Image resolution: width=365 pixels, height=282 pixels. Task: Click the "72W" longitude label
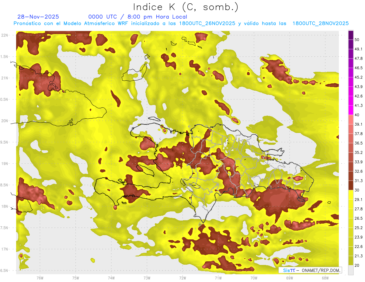182,278
